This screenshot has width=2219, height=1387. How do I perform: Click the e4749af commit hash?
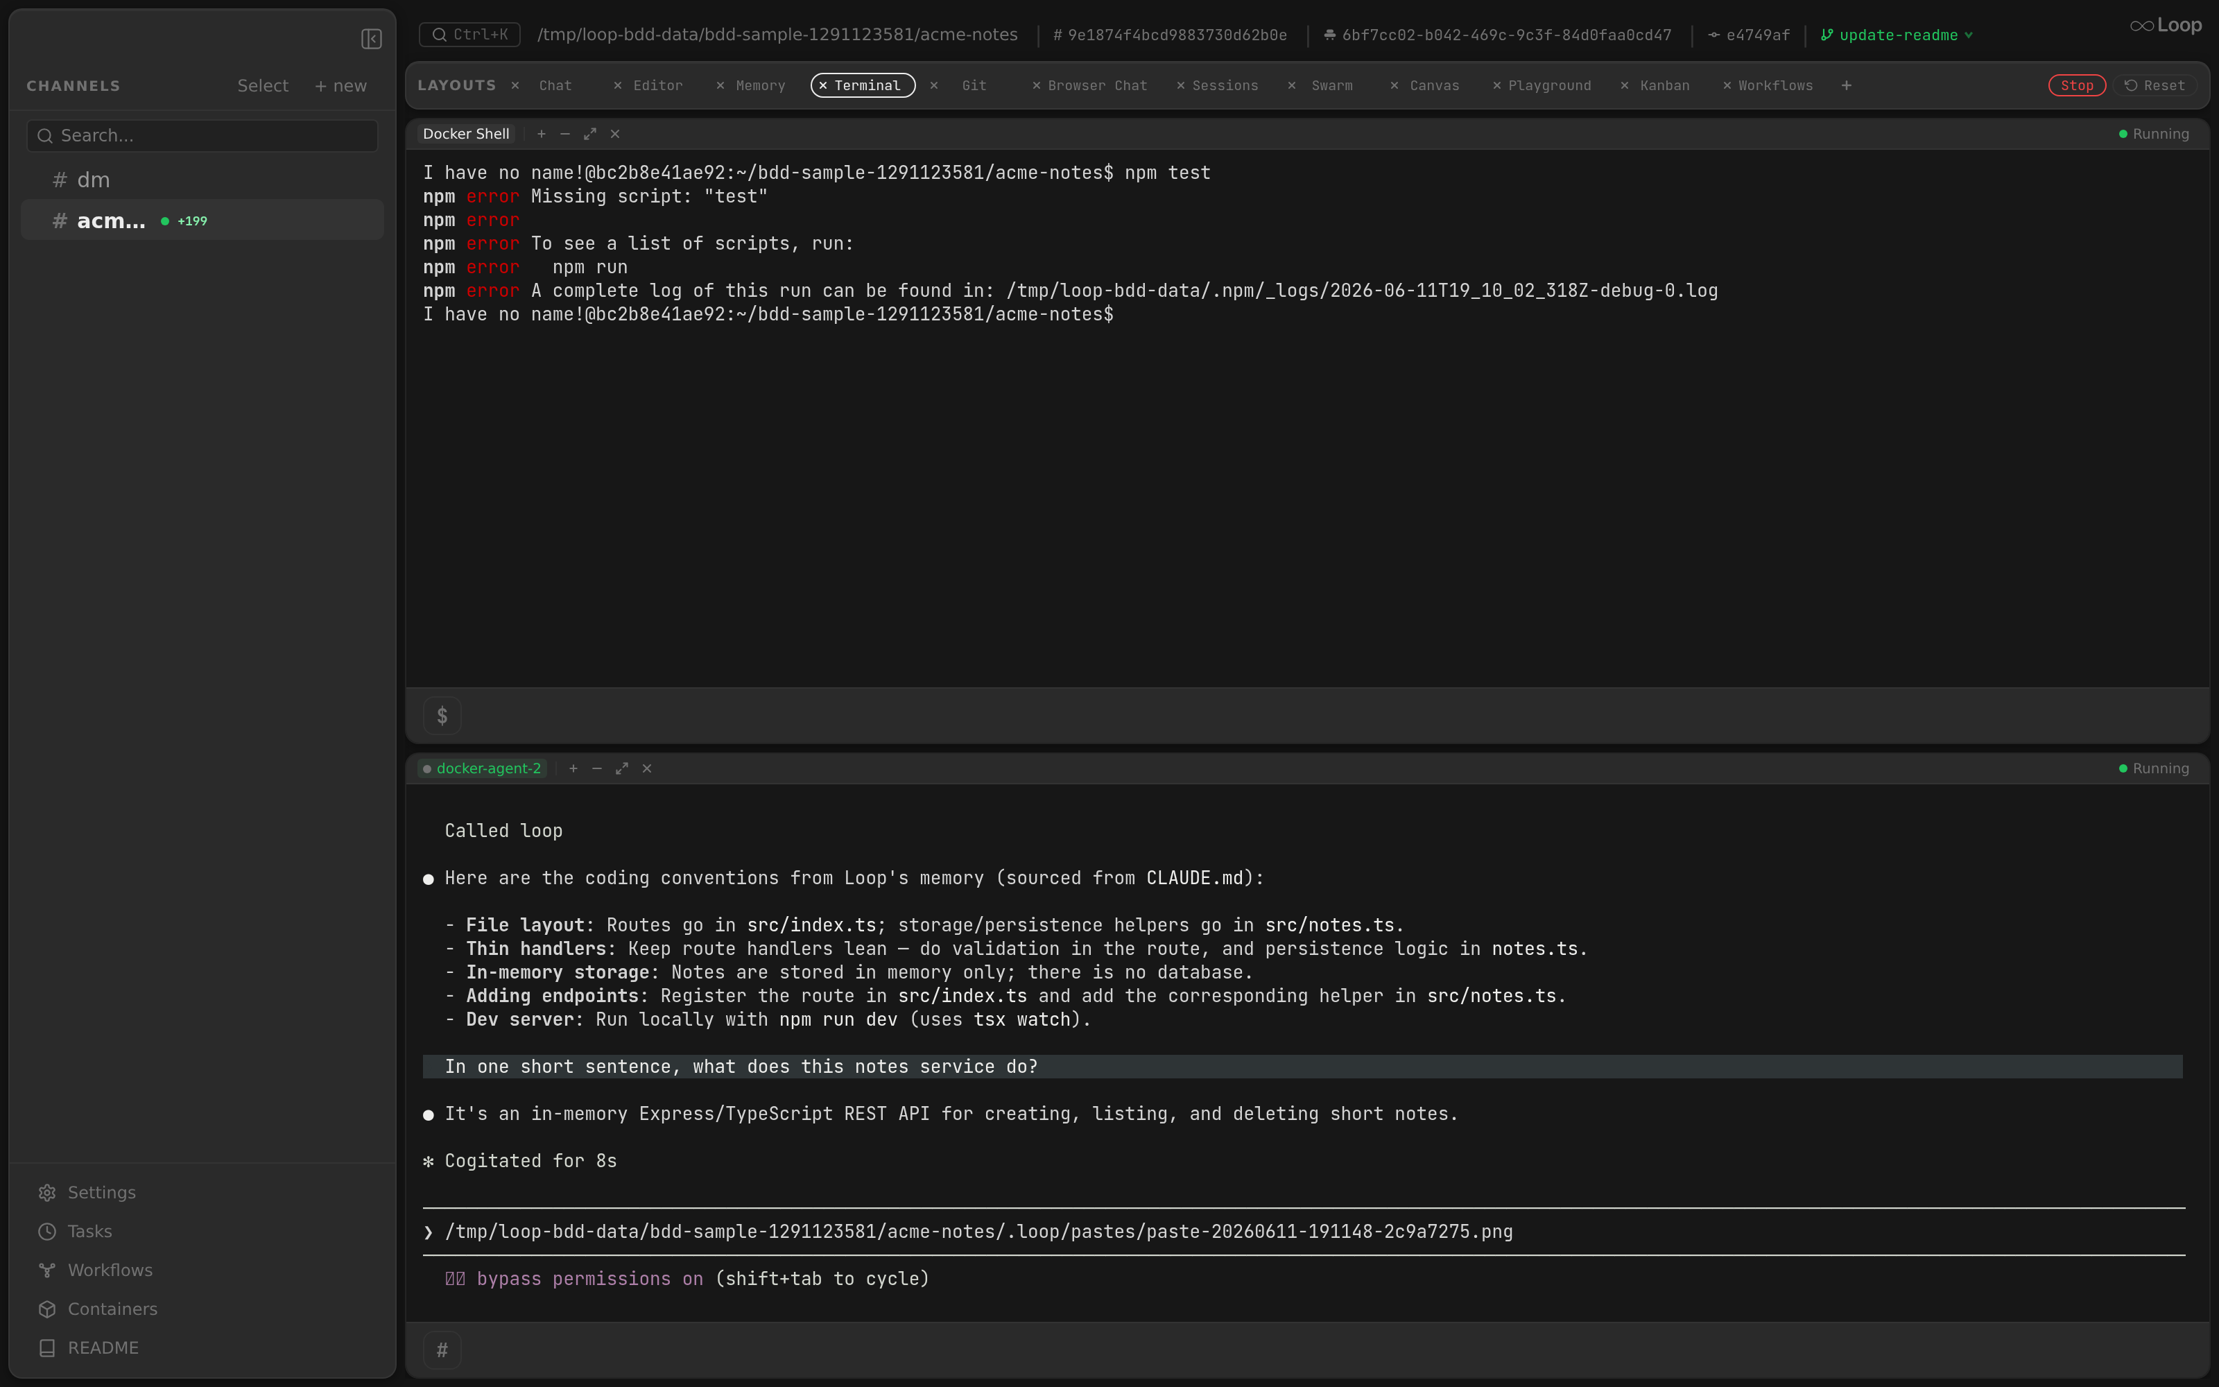(1750, 35)
